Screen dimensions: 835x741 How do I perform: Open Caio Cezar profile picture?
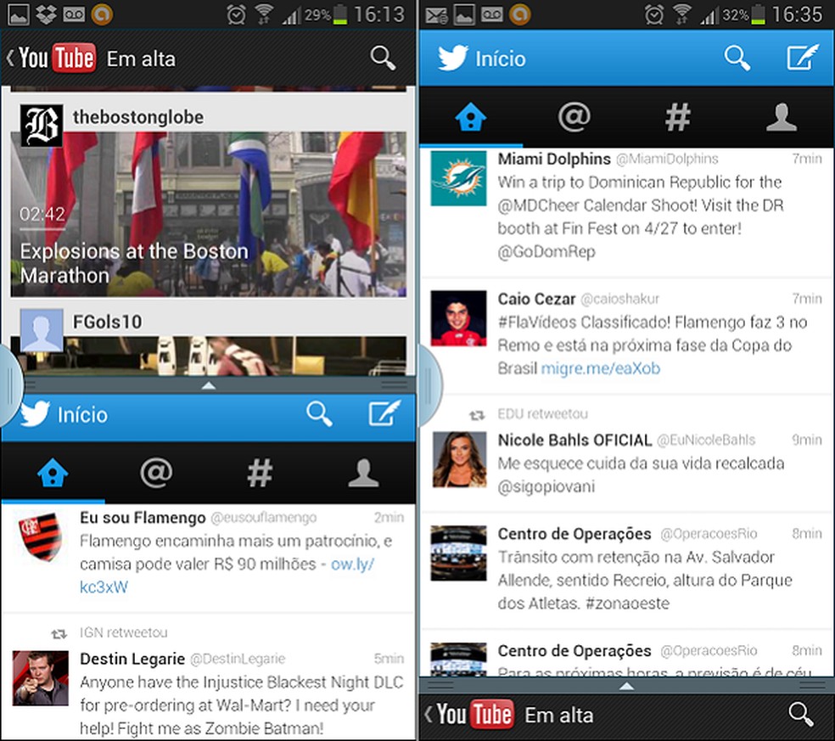[x=458, y=318]
